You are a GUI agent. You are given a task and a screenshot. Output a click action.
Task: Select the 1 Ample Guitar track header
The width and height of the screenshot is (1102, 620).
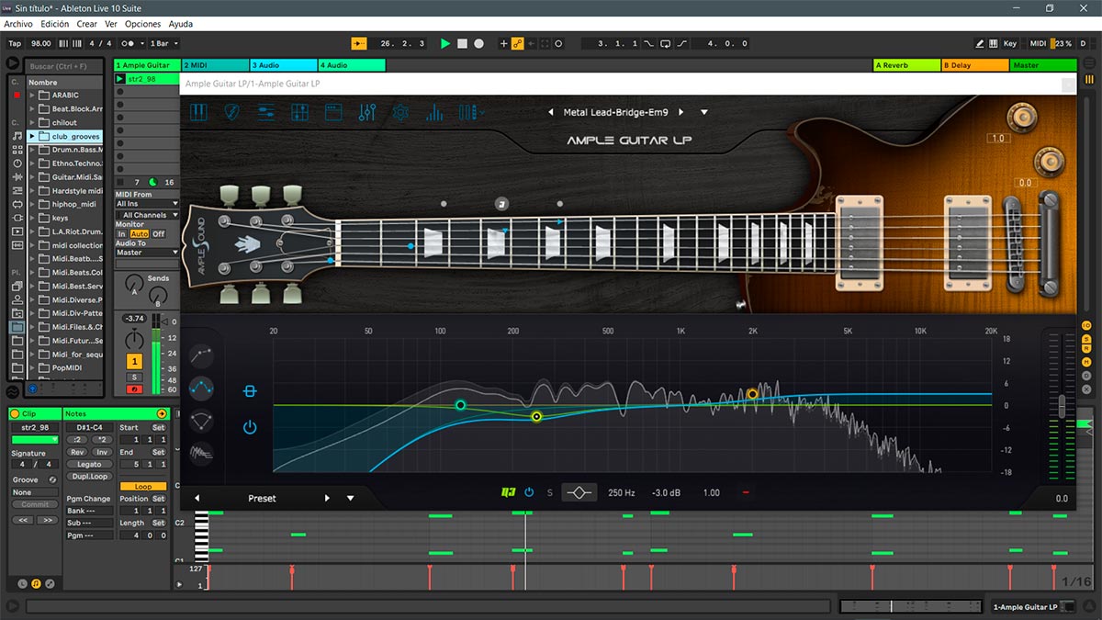[x=147, y=65]
